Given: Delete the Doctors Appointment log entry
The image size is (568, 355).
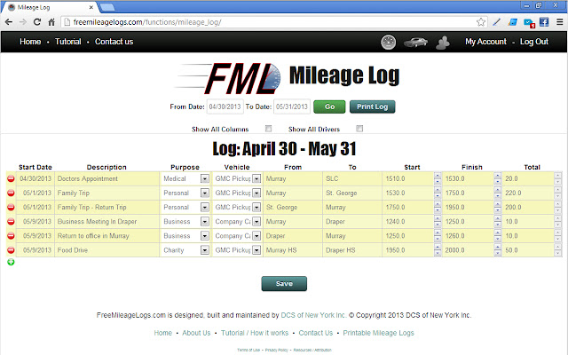Looking at the screenshot, I should pyautogui.click(x=11, y=178).
